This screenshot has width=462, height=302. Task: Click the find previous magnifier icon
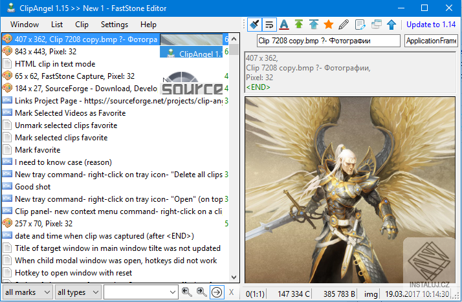point(187,292)
